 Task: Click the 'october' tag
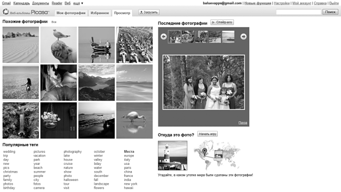(99, 151)
